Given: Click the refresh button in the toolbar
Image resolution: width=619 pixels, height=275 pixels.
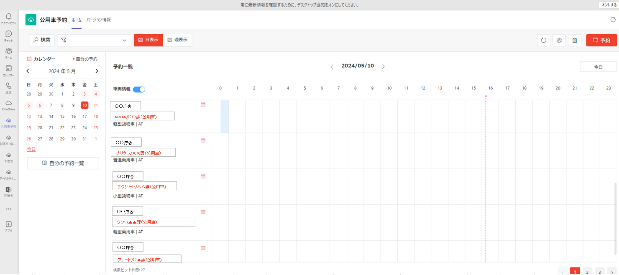Looking at the screenshot, I should 543,40.
